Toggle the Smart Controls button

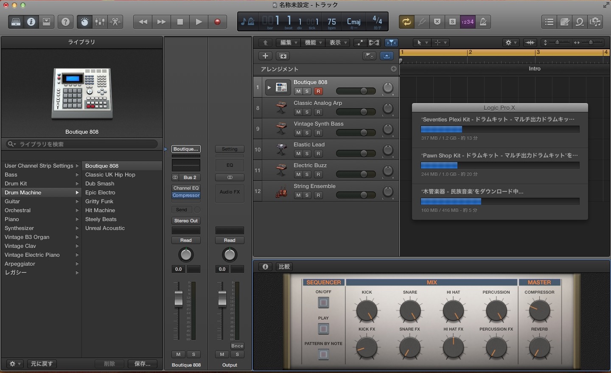[84, 22]
